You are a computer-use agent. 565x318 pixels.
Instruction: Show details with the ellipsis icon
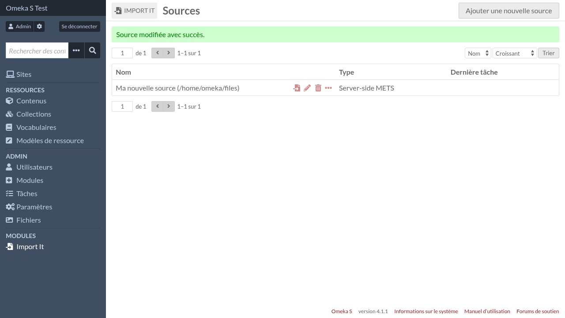328,88
